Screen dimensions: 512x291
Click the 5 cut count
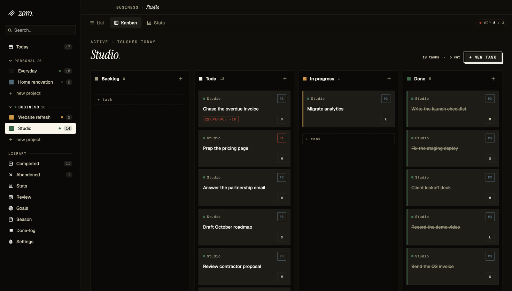[x=455, y=57]
